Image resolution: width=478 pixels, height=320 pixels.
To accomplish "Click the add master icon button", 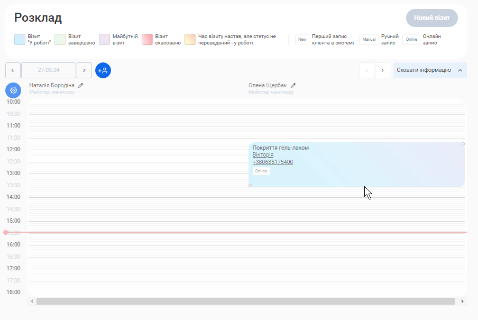I will (103, 70).
